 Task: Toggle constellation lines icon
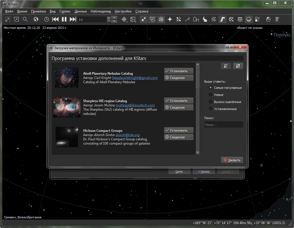187,19
